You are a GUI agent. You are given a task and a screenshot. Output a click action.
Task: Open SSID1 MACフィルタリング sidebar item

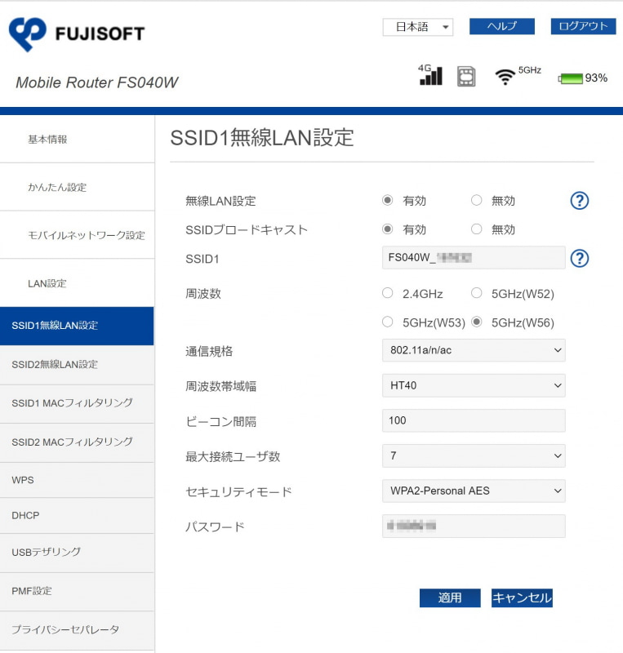point(77,403)
